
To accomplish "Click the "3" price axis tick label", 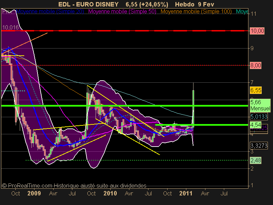I will 252,151.
